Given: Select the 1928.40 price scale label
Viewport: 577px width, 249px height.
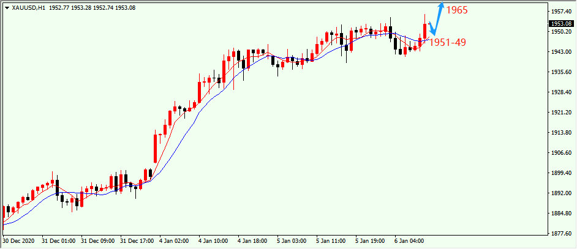Looking at the screenshot, I should (561, 92).
